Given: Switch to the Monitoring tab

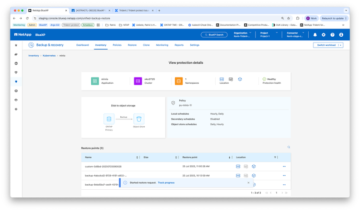Looking at the screenshot, I should [162, 45].
